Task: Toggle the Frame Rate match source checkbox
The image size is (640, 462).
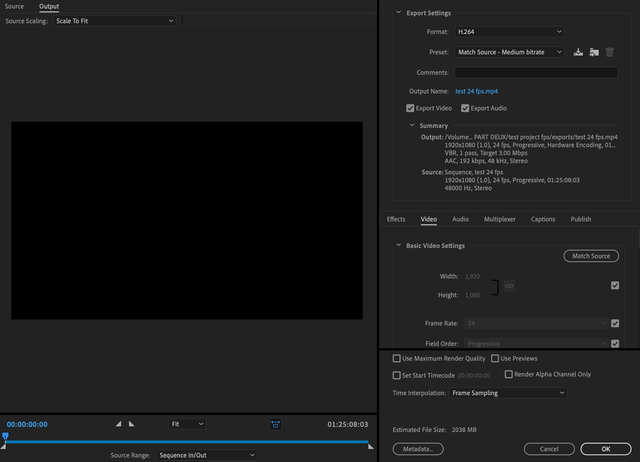Action: (x=615, y=323)
